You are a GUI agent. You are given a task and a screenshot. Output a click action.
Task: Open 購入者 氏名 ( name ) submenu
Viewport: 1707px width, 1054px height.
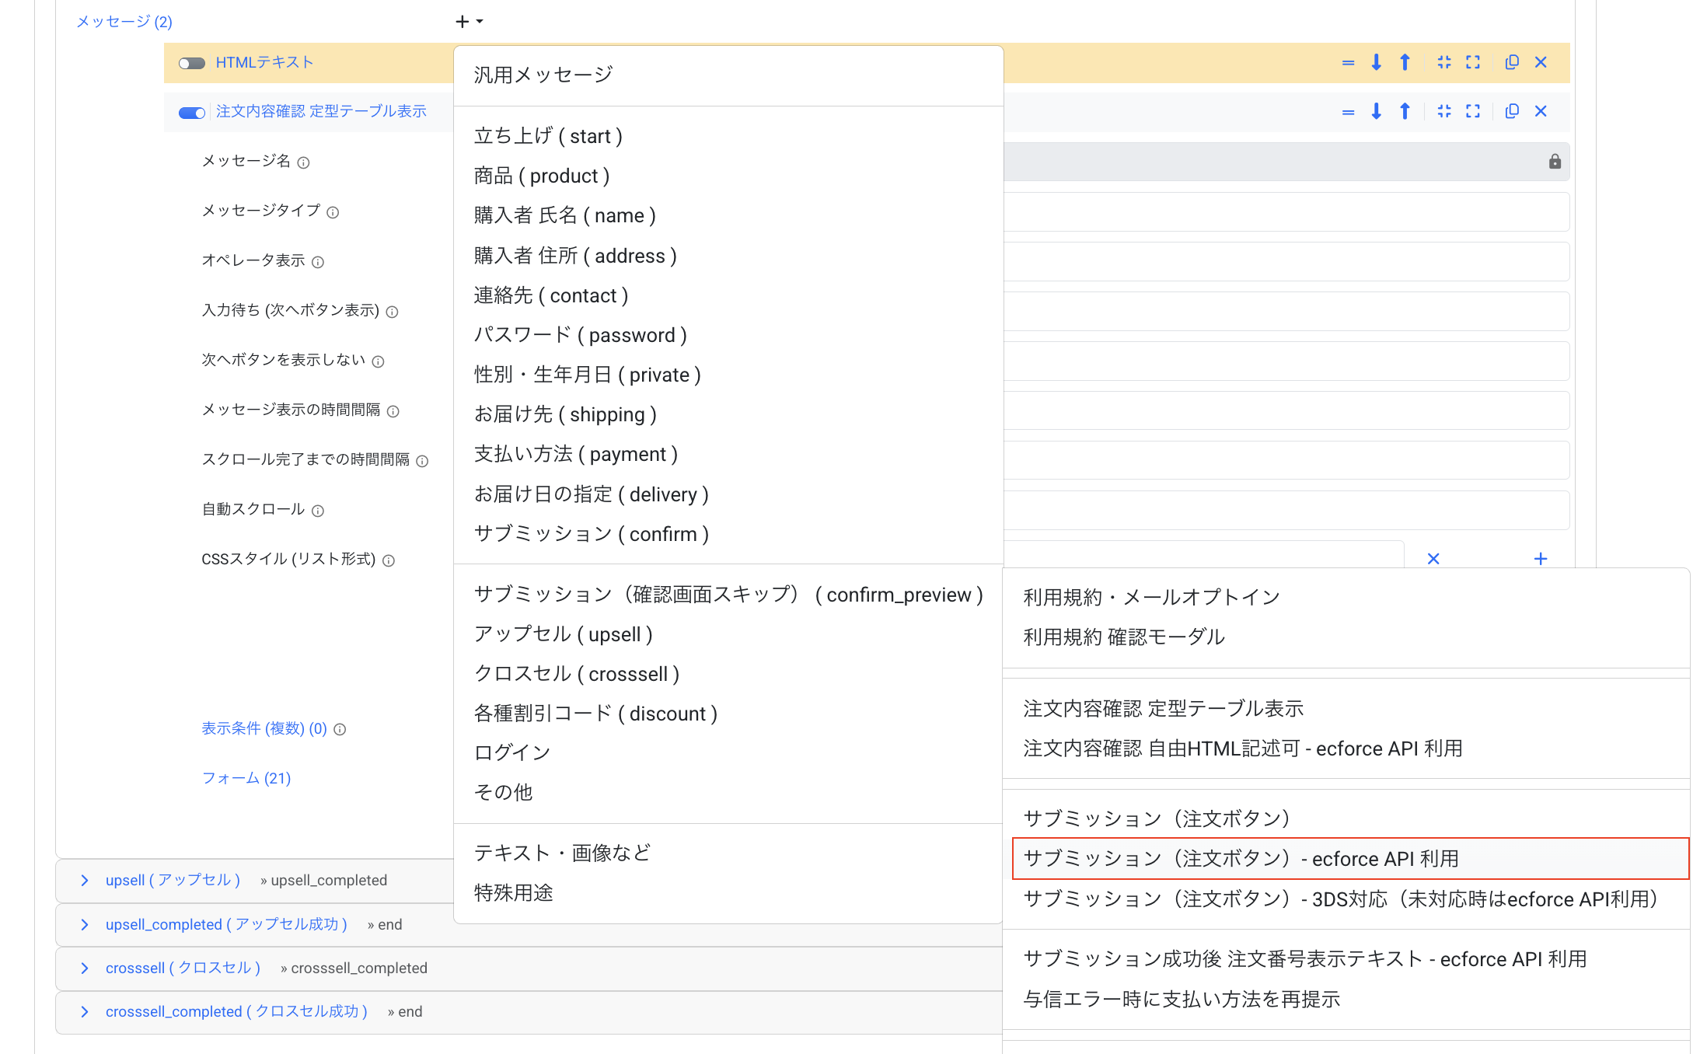728,215
